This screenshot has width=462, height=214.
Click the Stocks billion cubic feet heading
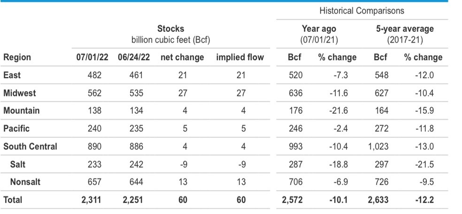click(x=170, y=34)
